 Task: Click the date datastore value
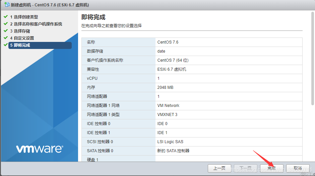point(161,51)
